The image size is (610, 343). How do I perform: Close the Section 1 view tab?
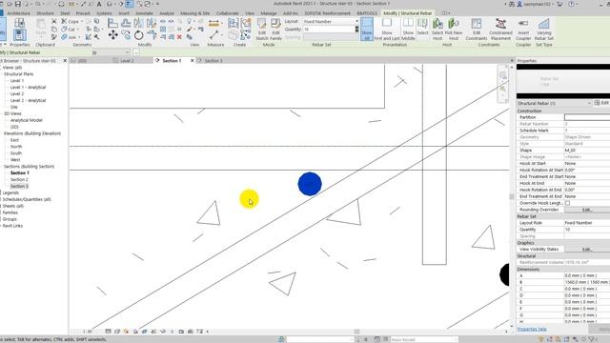[x=192, y=61]
